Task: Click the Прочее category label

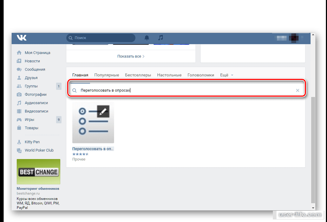Action: [79, 159]
